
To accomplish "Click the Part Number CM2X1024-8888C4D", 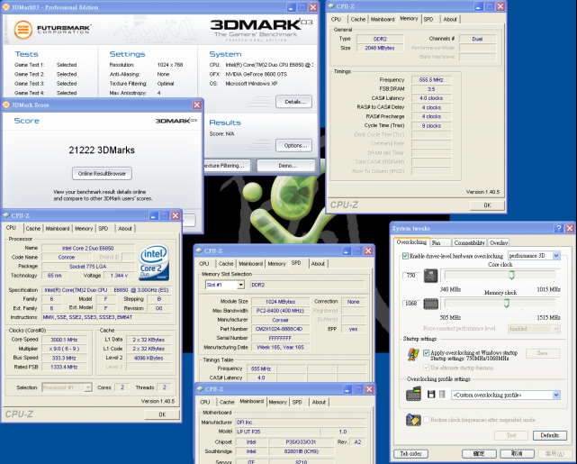I will [281, 329].
